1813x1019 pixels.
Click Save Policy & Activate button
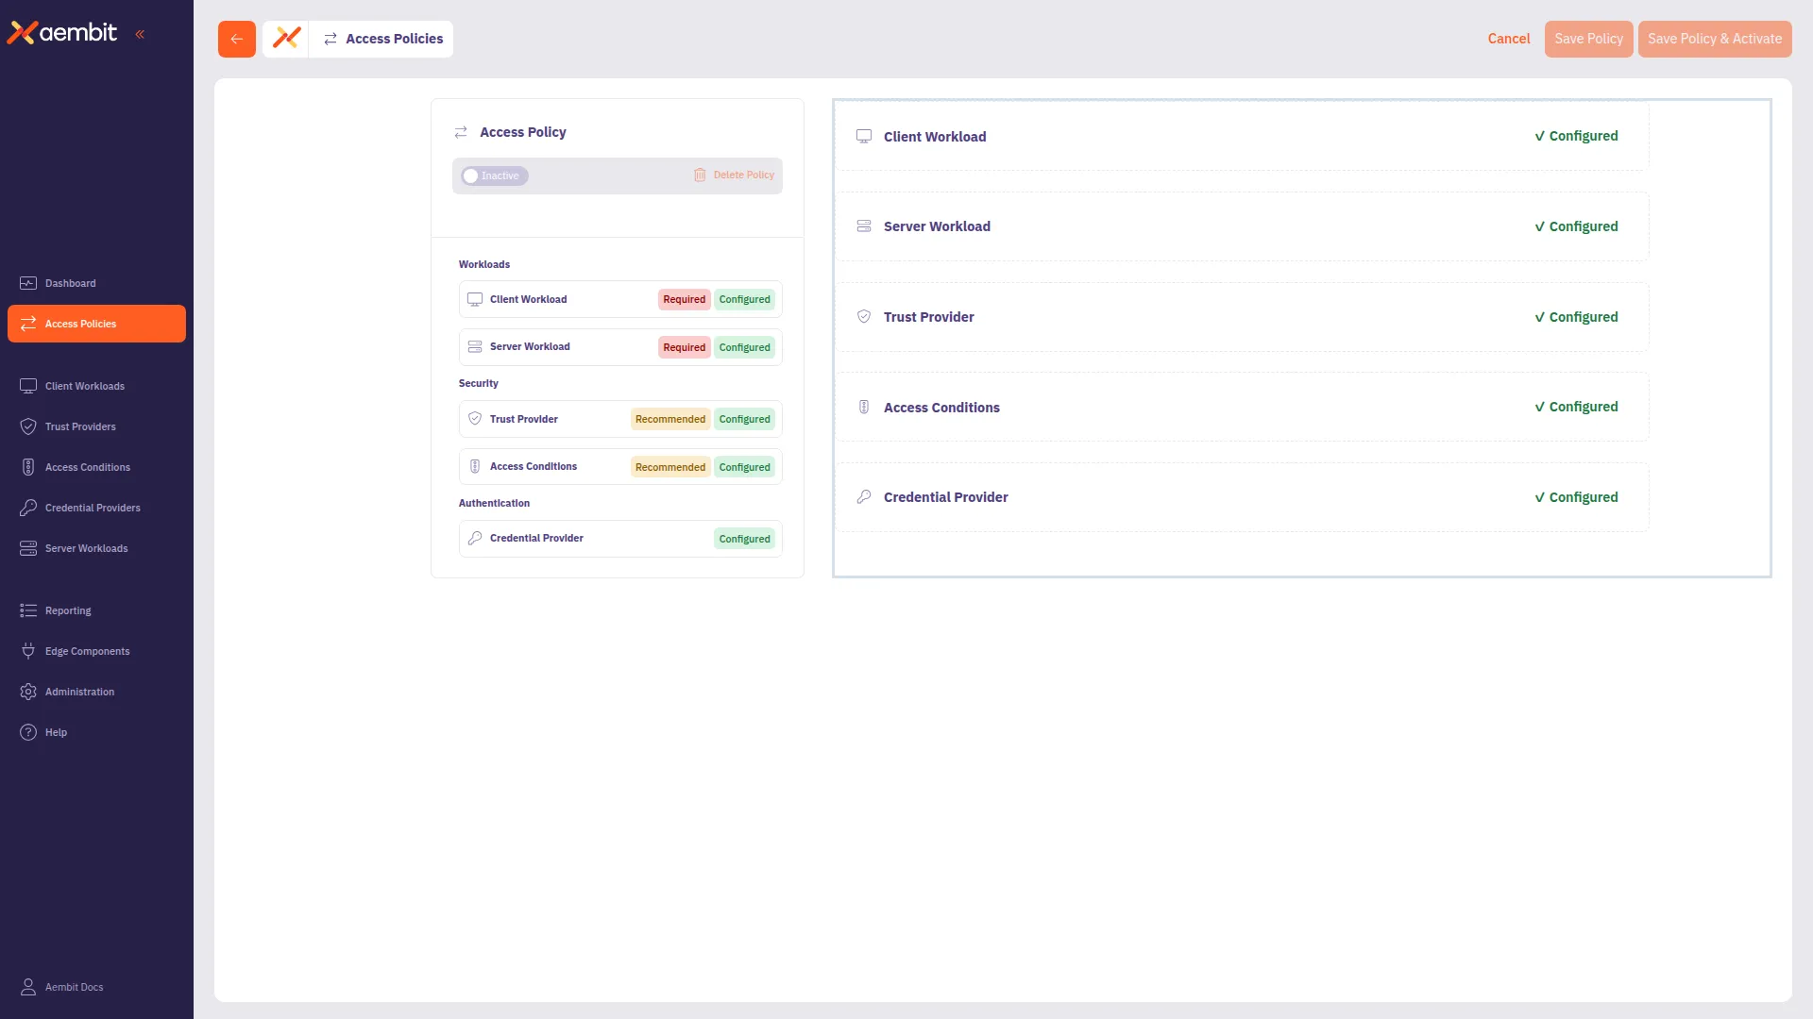pos(1715,39)
